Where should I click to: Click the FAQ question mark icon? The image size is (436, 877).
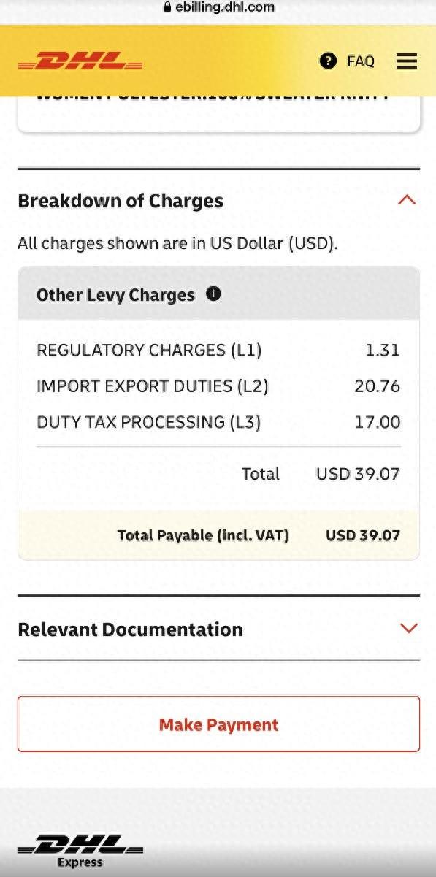coord(328,61)
